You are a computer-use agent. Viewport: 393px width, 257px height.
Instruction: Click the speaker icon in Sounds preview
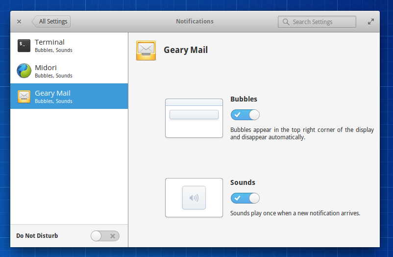[194, 198]
